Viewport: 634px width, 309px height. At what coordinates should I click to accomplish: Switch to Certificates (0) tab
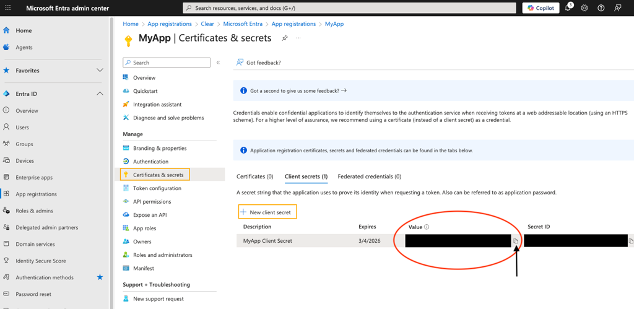click(254, 176)
